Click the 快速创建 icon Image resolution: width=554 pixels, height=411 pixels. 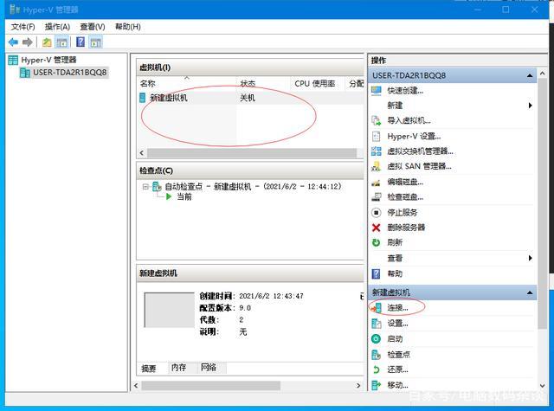pyautogui.click(x=377, y=91)
